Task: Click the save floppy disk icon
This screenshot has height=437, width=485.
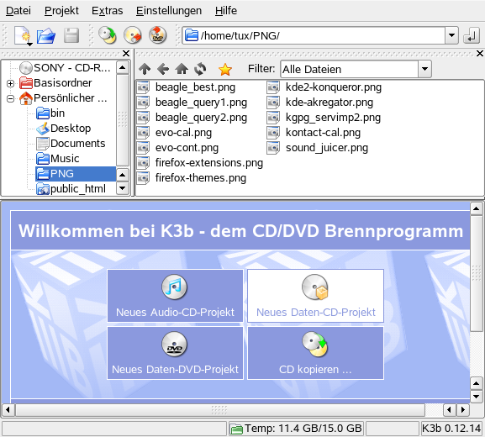Action: pyautogui.click(x=71, y=35)
